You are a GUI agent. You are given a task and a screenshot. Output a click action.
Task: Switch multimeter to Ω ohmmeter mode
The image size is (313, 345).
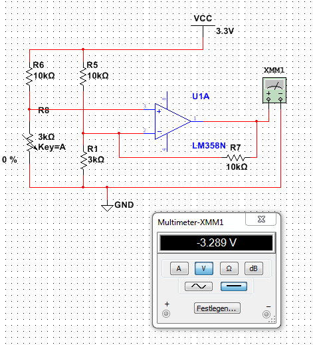pos(229,268)
